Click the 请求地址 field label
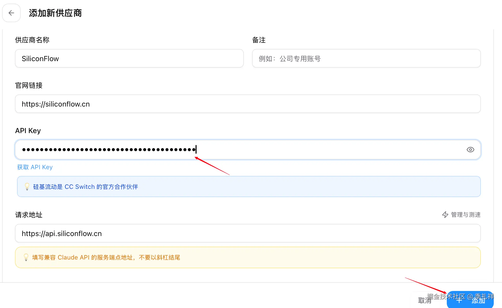The image size is (502, 308). point(29,215)
